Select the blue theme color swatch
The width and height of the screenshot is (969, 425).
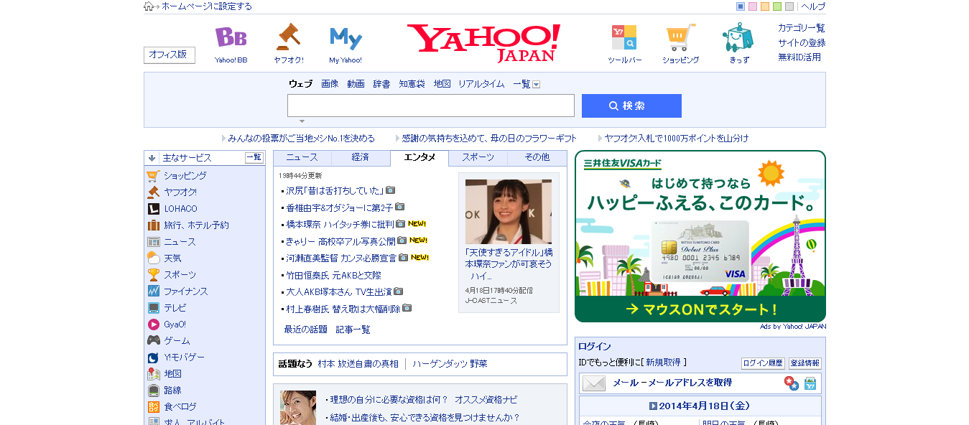[x=741, y=6]
